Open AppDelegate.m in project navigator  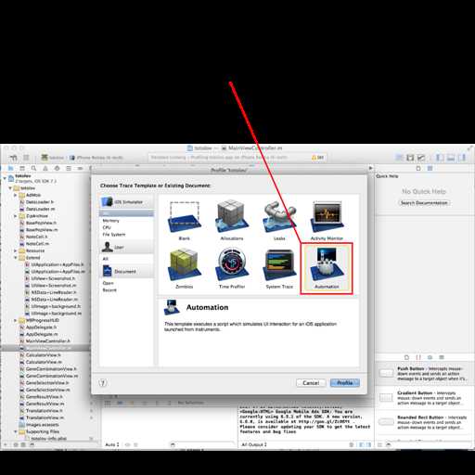point(42,334)
